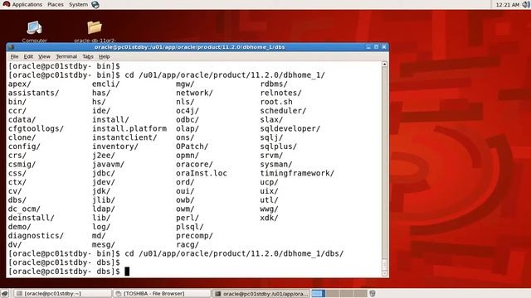The height and width of the screenshot is (298, 531).
Task: Click the terminal window menu icon in title bar
Action: (x=11, y=47)
